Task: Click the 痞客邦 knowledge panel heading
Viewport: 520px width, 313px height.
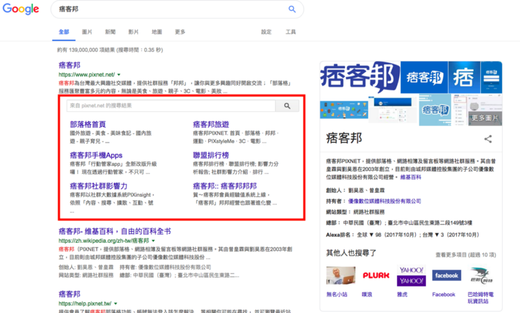Action: [344, 138]
